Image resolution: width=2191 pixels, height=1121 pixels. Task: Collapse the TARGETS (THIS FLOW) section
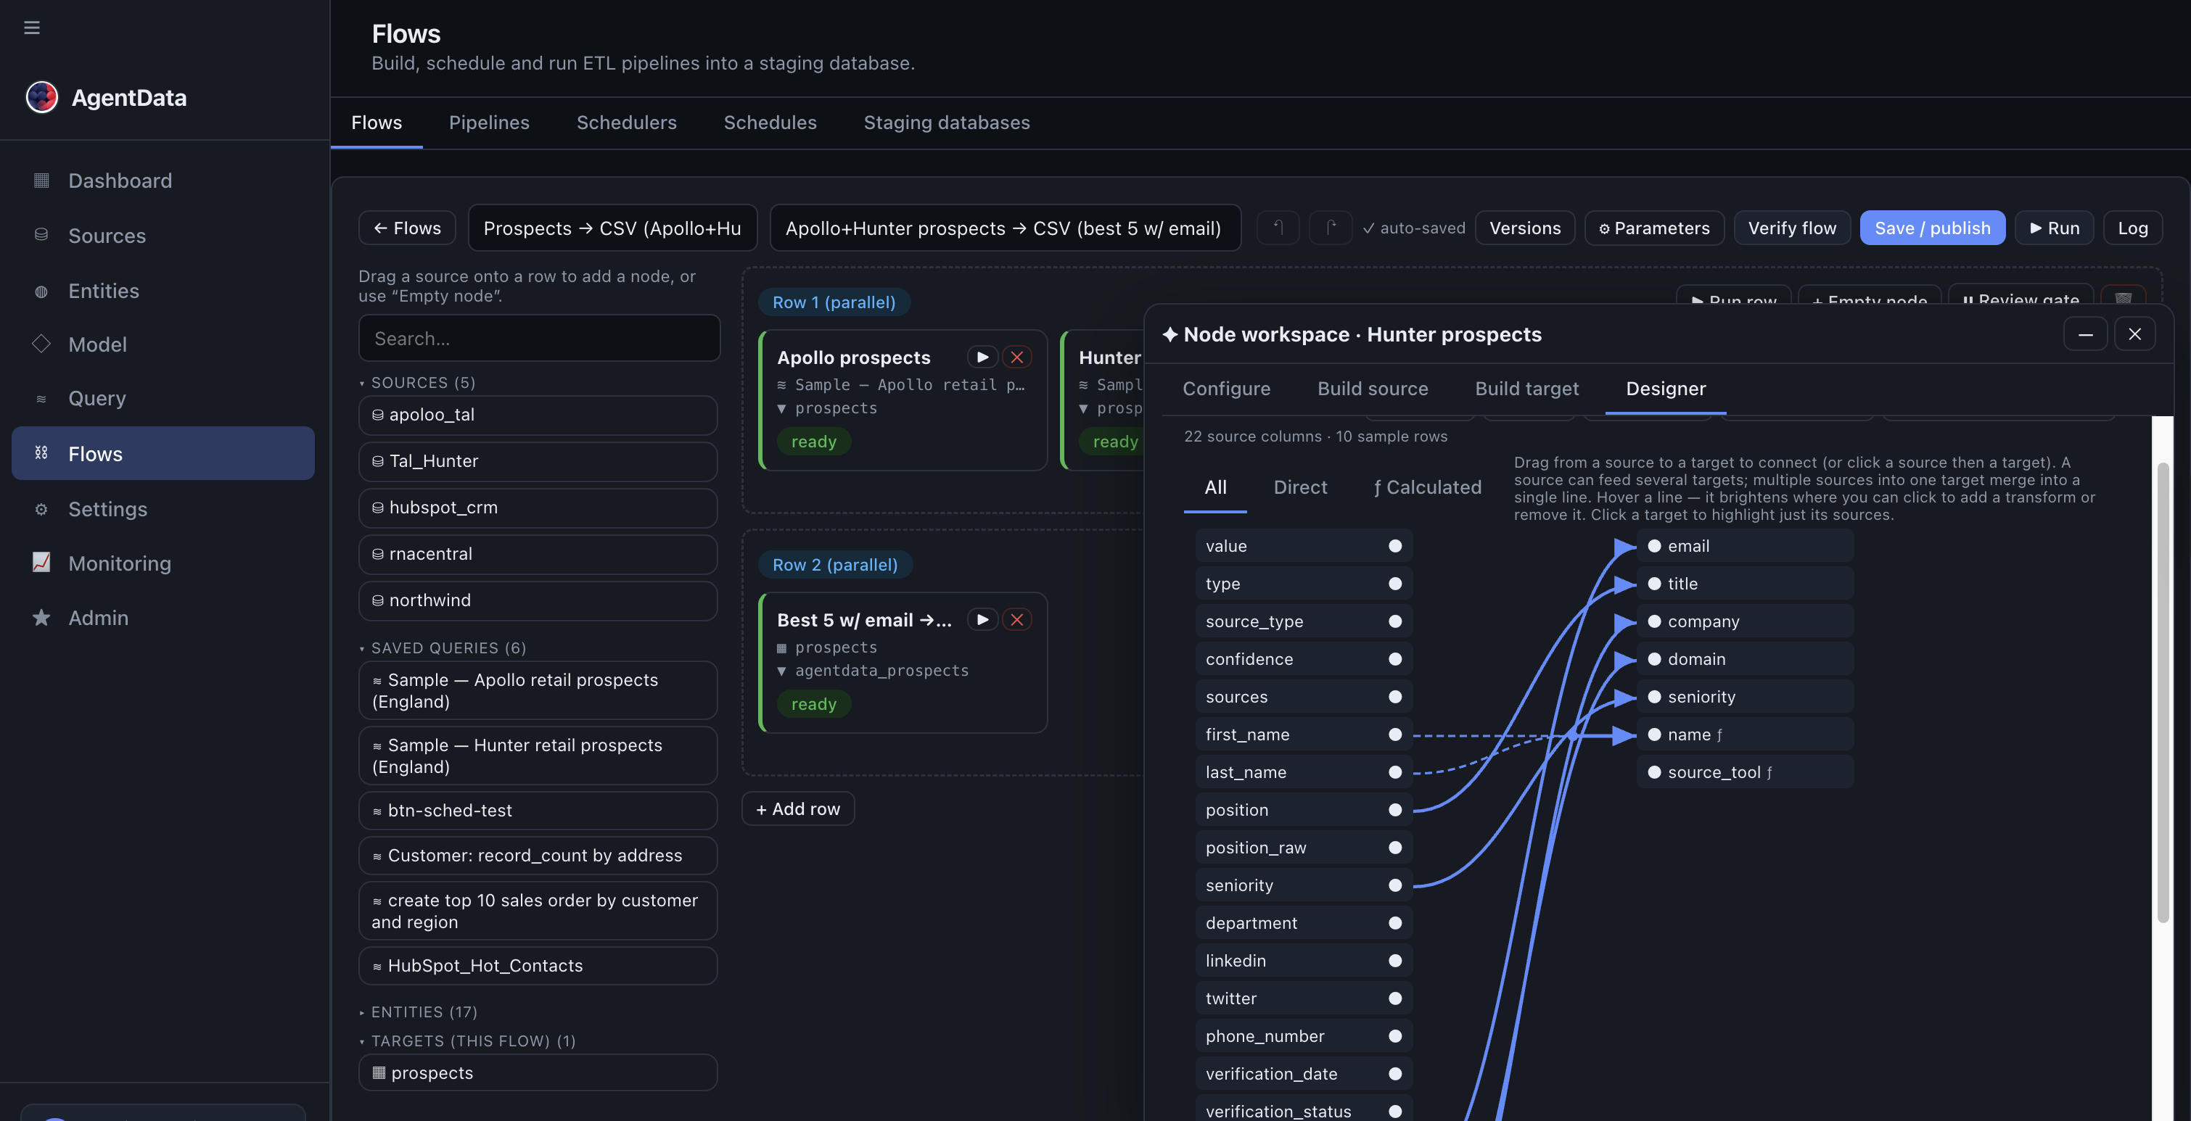[x=467, y=1041]
